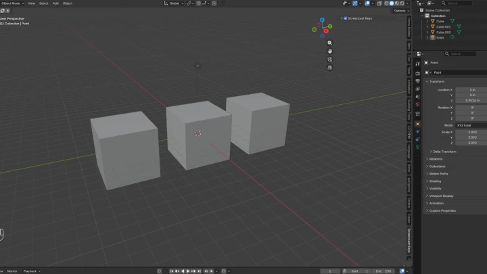
Task: Select solid viewport shading
Action: tap(392, 3)
